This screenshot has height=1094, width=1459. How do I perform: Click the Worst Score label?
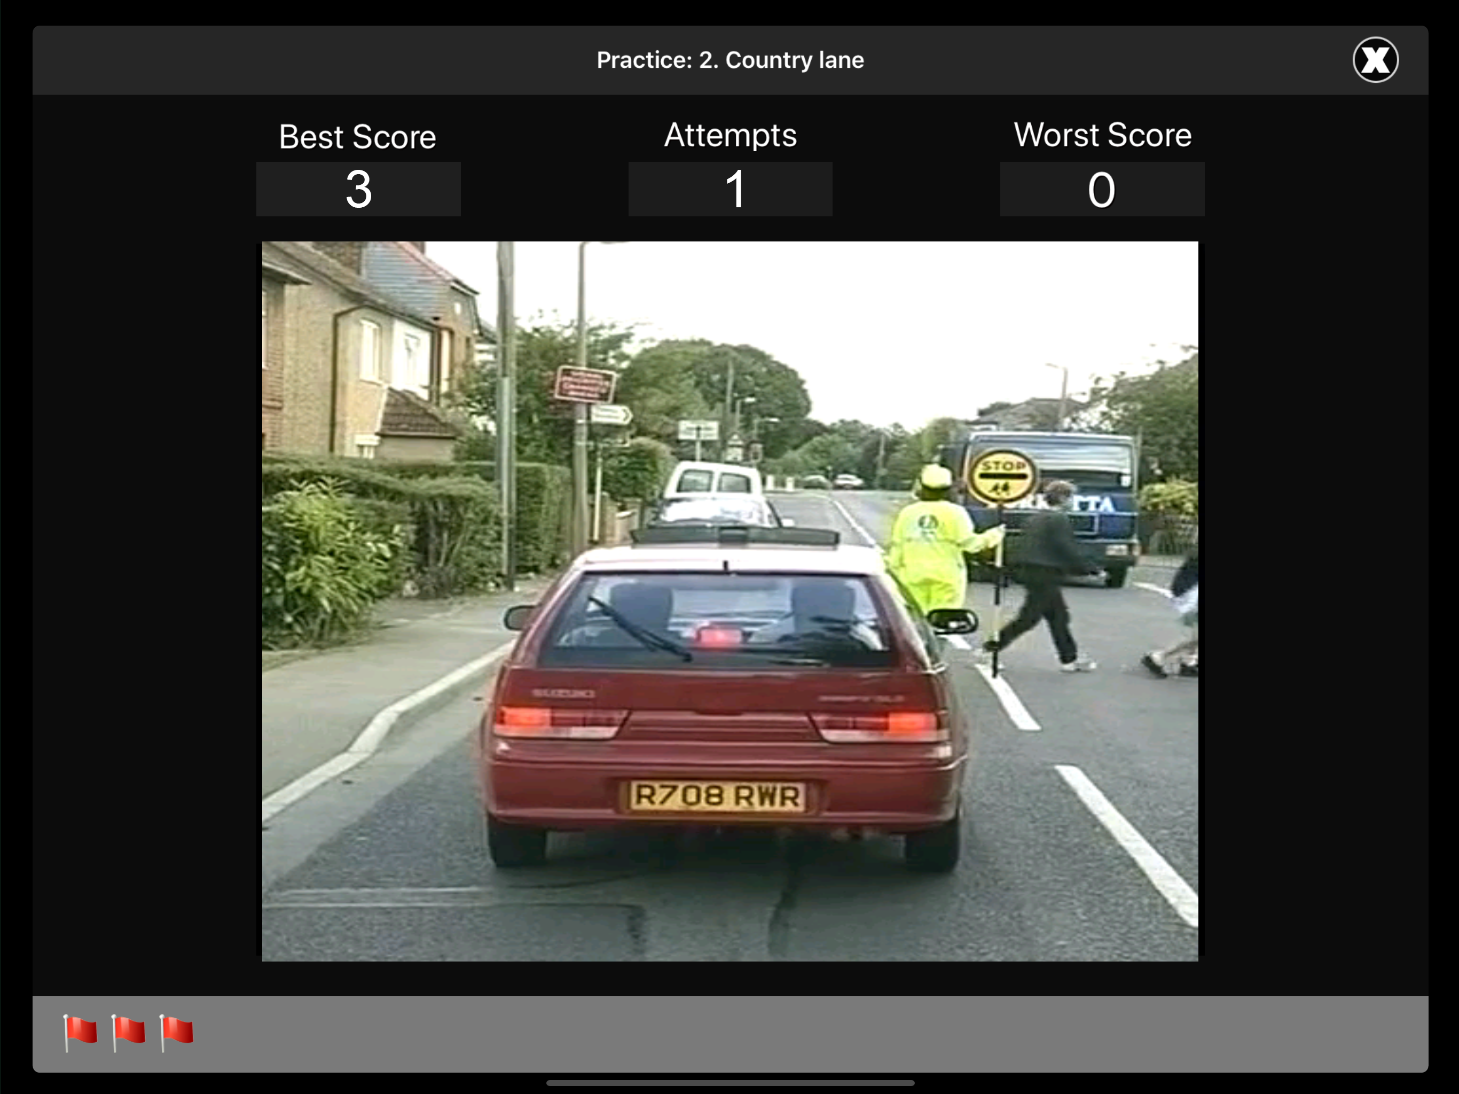point(1102,135)
